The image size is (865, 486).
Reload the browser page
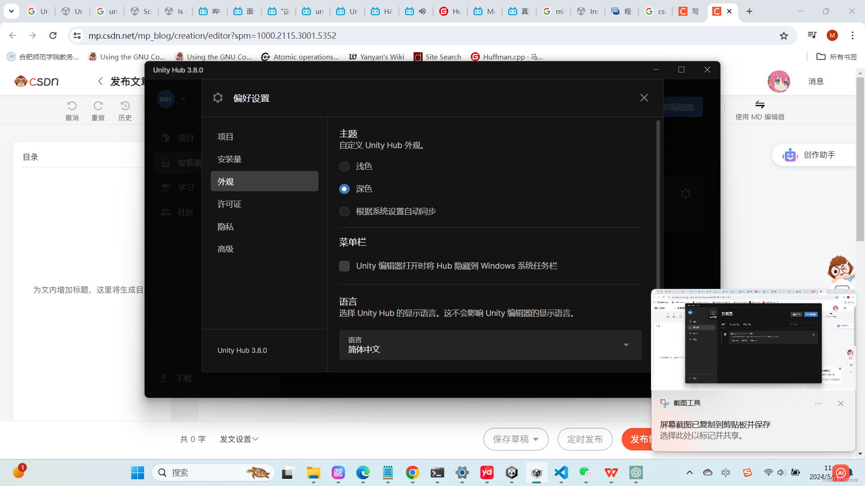[53, 36]
